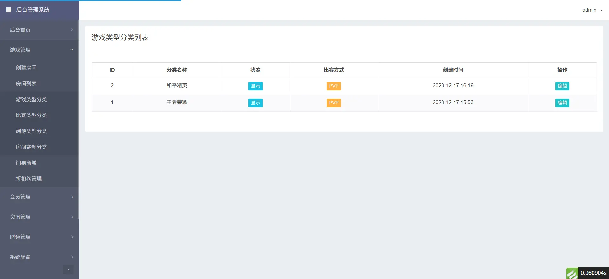Open the 创建房间 page
609x279 pixels.
[26, 68]
